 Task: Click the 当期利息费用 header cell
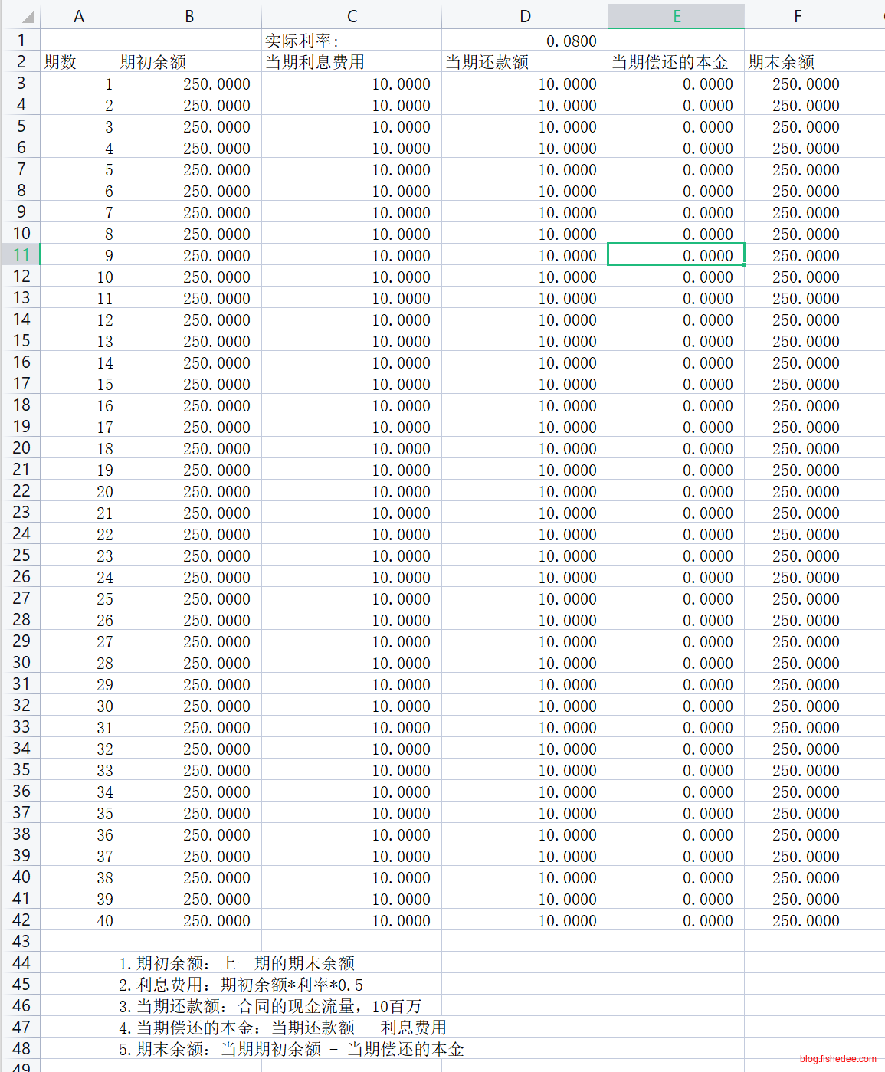(x=352, y=62)
